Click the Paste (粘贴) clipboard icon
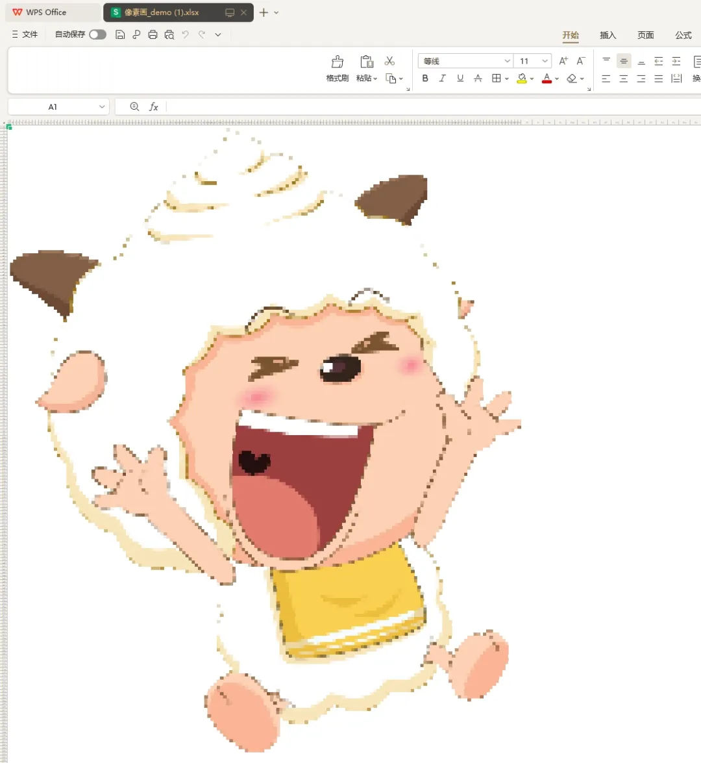The image size is (701, 763). click(x=367, y=61)
